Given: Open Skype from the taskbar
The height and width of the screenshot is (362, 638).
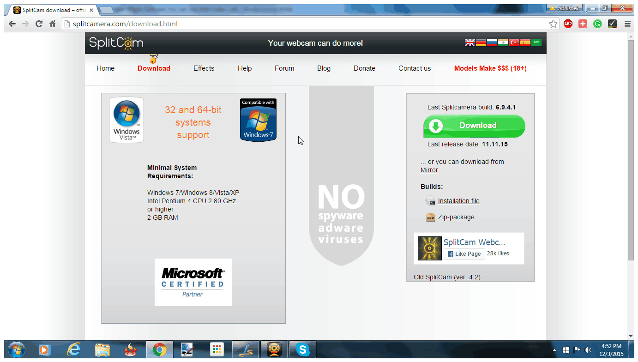Looking at the screenshot, I should point(303,350).
